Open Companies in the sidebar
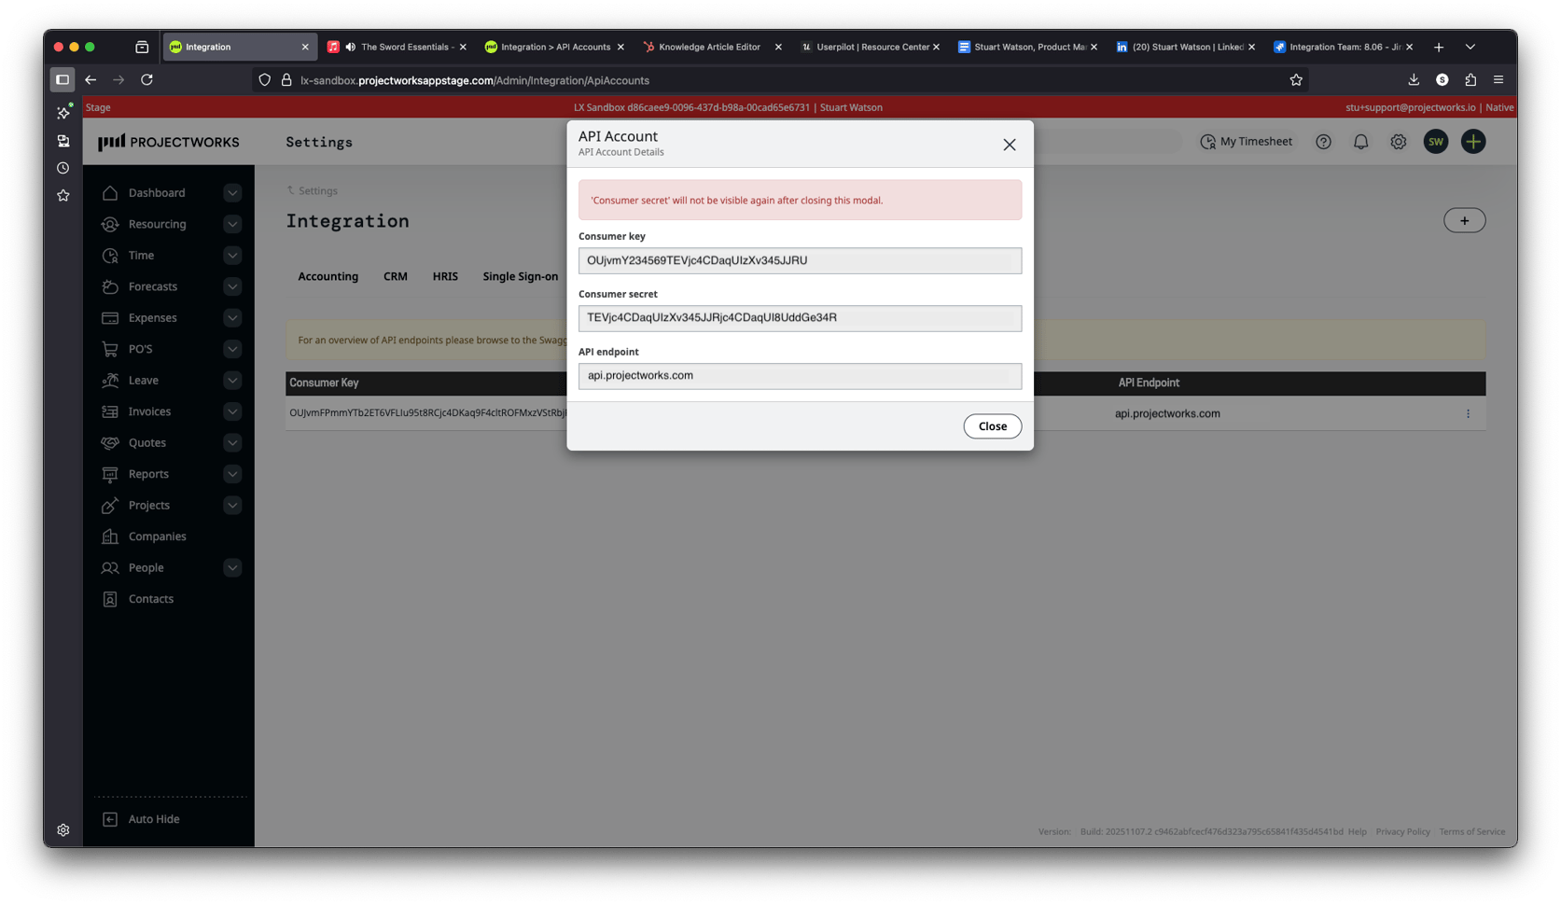The height and width of the screenshot is (905, 1561). [157, 536]
